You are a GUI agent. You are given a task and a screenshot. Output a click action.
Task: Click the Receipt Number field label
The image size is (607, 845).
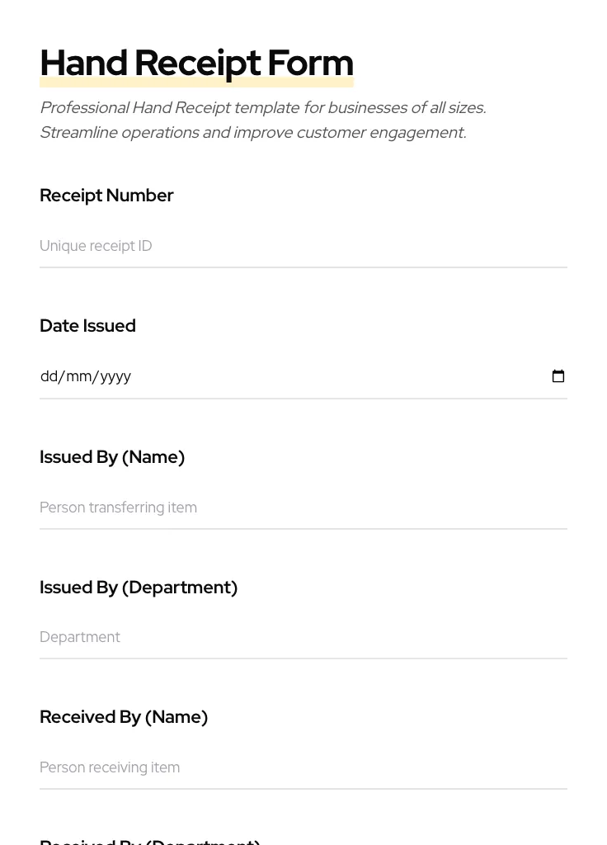(106, 196)
